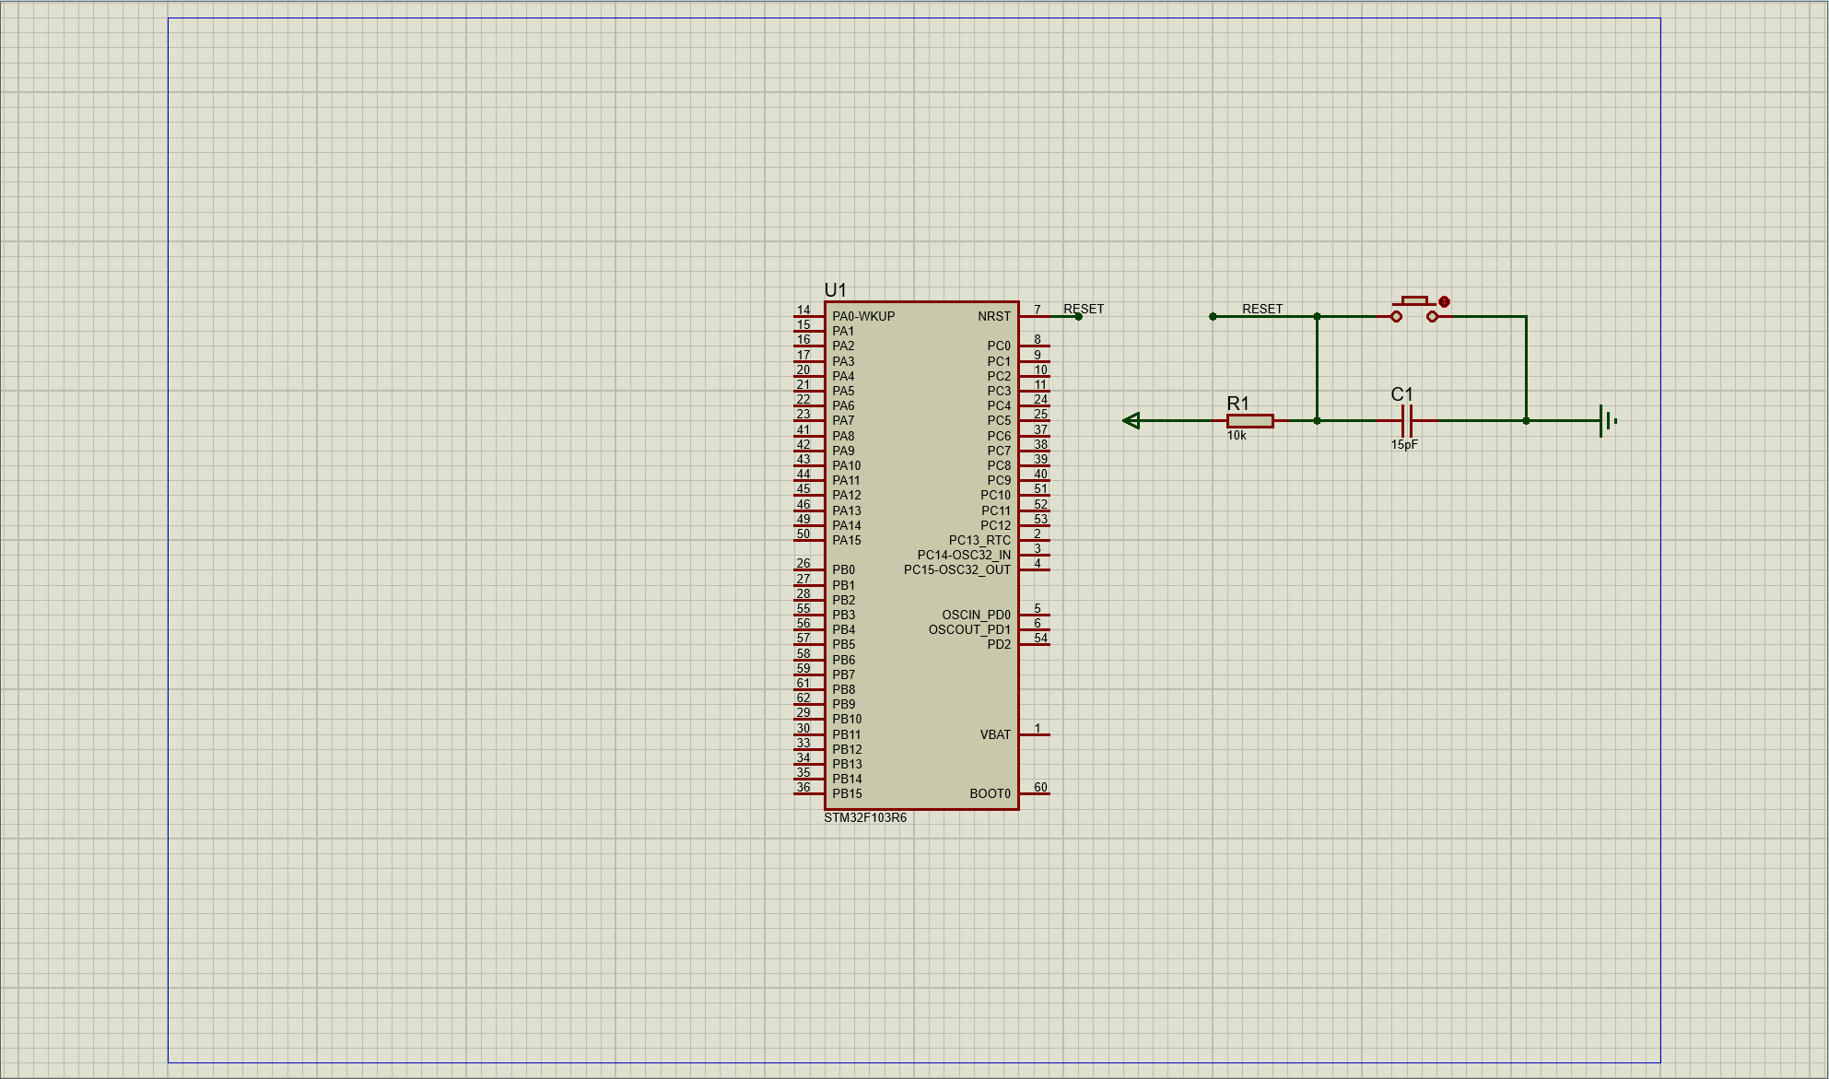The width and height of the screenshot is (1829, 1079).
Task: Select the R1 resistor symbol
Action: point(1250,421)
